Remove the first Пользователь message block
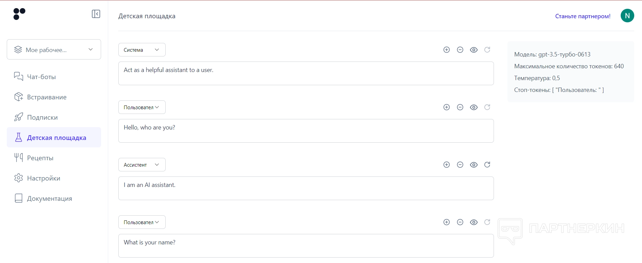Viewport: 642px width, 263px height. click(x=460, y=107)
